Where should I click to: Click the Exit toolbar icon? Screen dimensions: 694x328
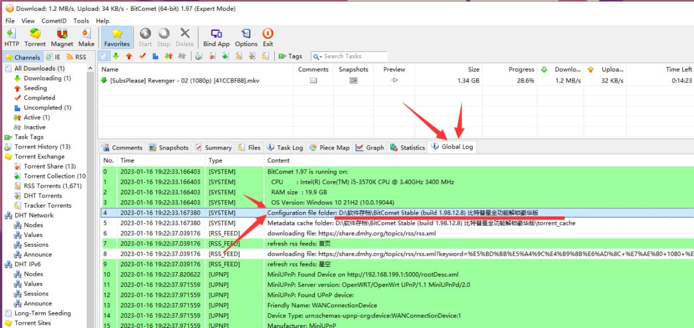click(x=268, y=37)
